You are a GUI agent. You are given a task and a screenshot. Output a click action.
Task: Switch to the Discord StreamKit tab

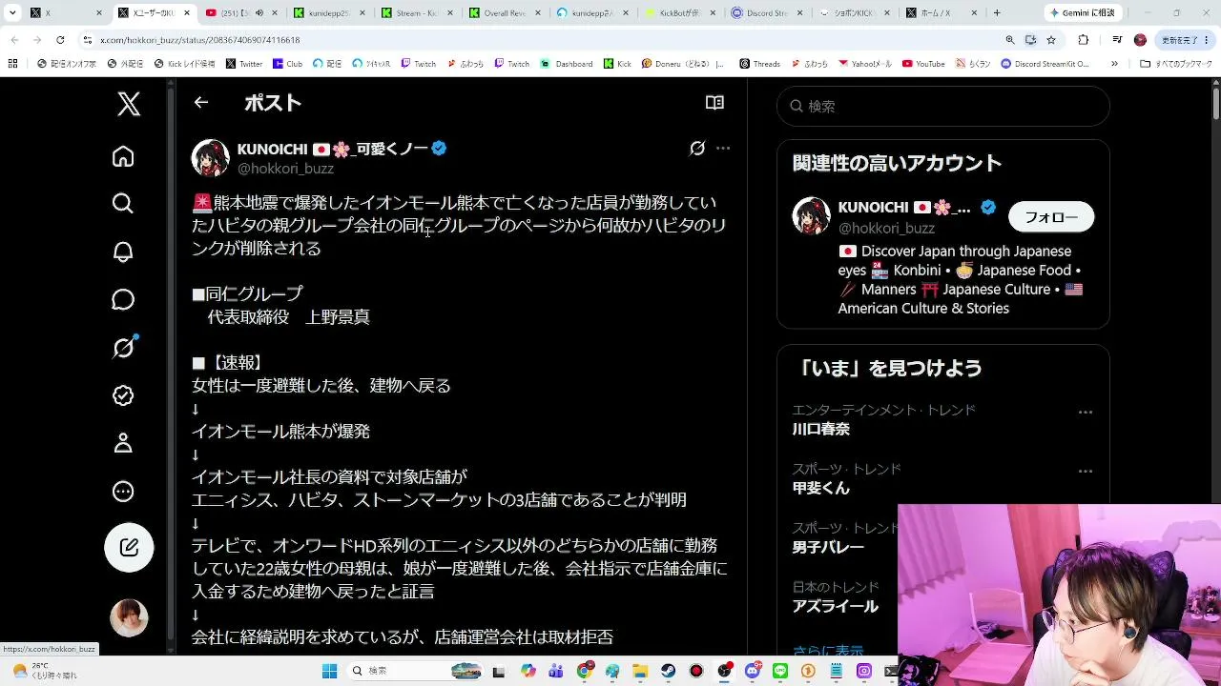pos(767,13)
